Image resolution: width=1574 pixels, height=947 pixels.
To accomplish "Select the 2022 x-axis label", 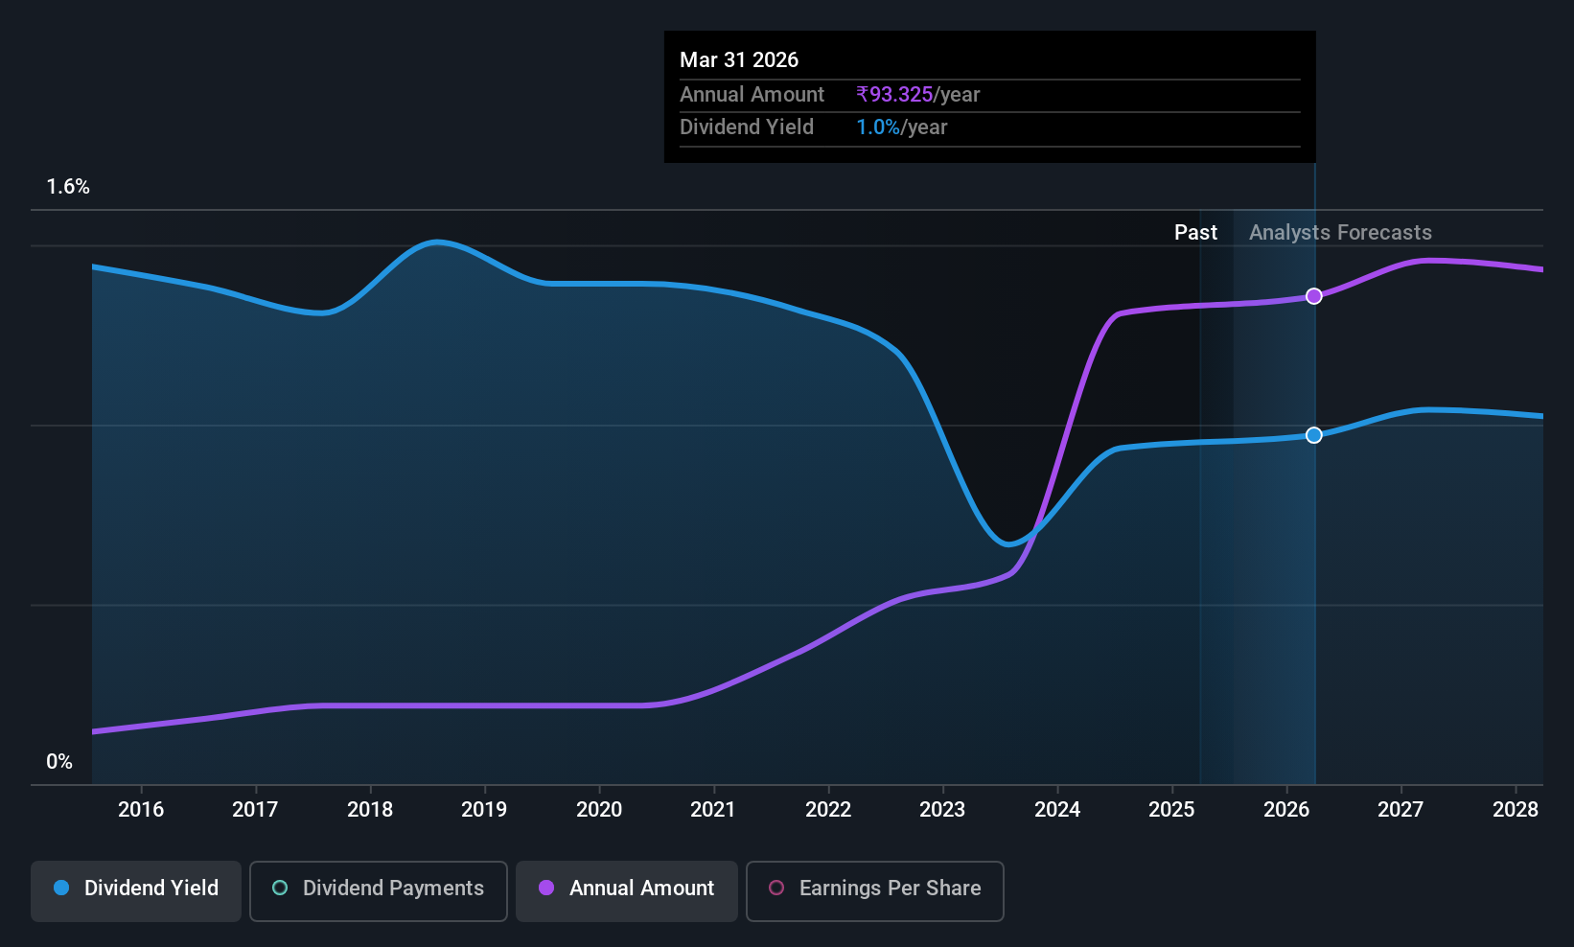I will 828,810.
